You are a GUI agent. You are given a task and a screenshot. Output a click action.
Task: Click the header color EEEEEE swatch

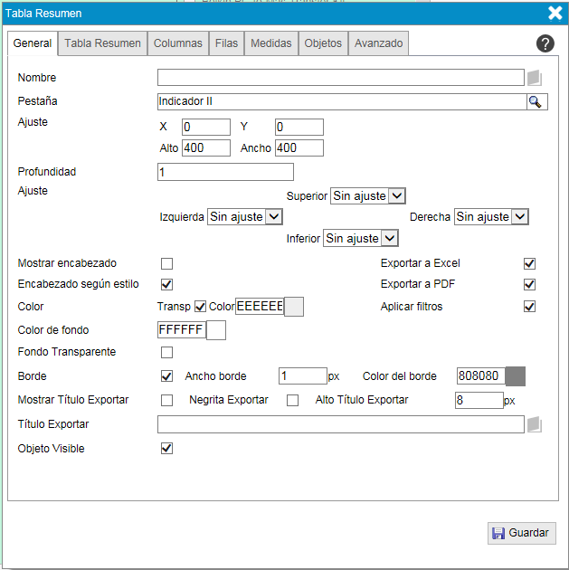tap(294, 307)
